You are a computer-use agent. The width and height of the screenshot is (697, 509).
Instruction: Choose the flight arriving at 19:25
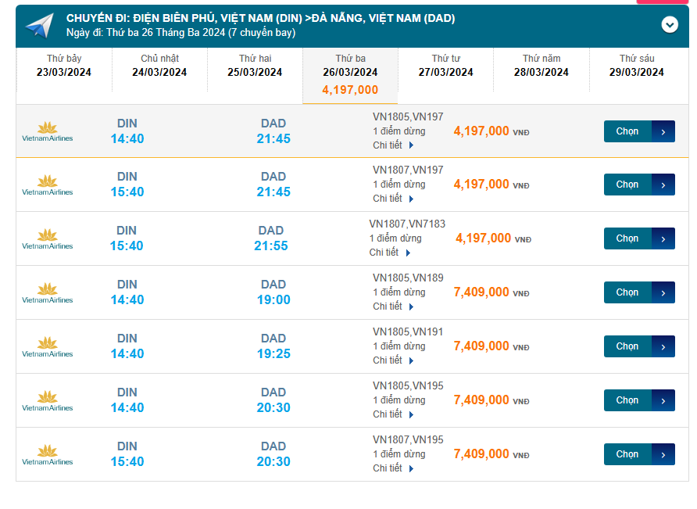click(x=638, y=346)
